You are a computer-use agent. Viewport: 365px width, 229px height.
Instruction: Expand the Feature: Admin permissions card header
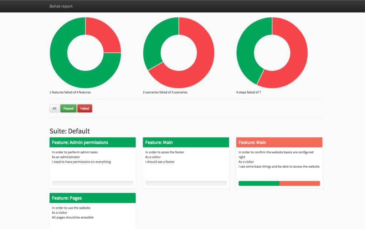[92, 142]
